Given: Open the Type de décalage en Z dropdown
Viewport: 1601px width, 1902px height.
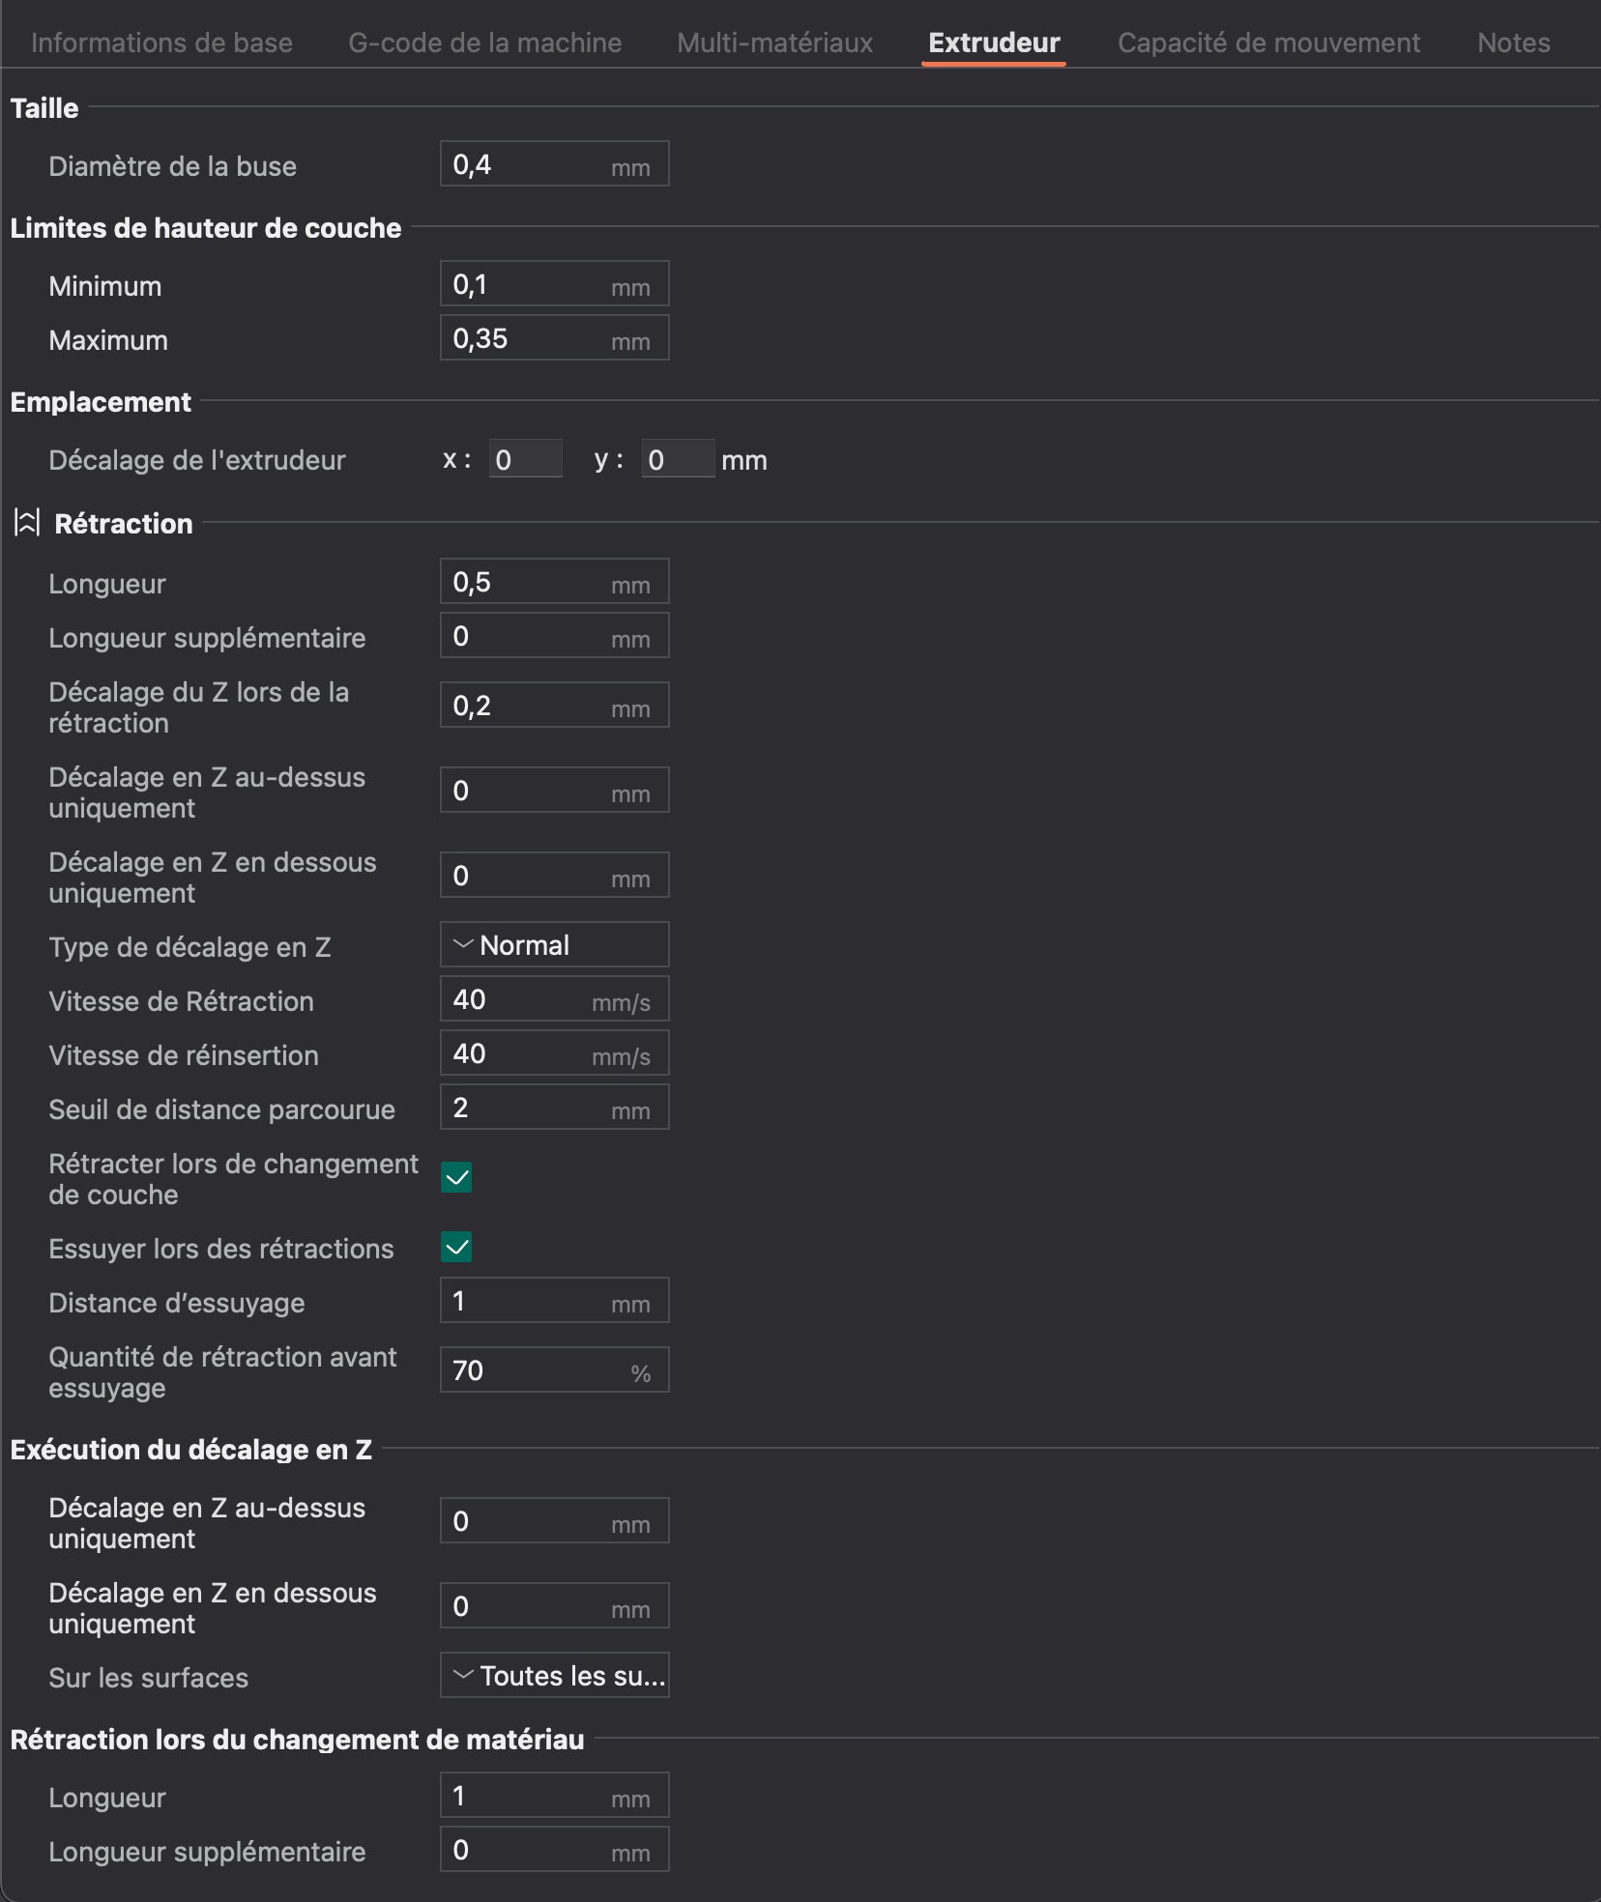Looking at the screenshot, I should (554, 944).
